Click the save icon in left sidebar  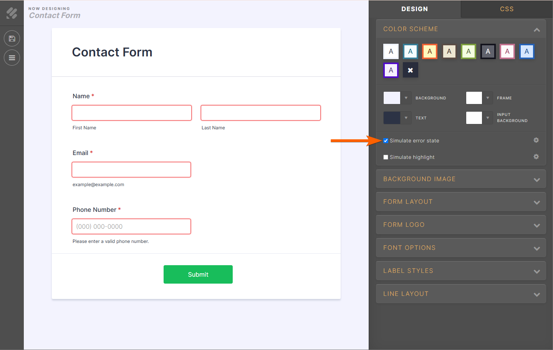pyautogui.click(x=12, y=38)
